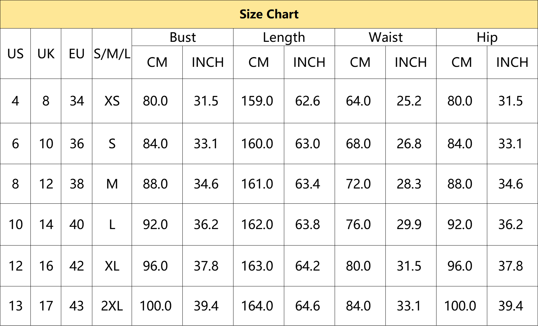This screenshot has height=326, width=538.
Task: Click the 2XL size cell
Action: [x=112, y=306]
